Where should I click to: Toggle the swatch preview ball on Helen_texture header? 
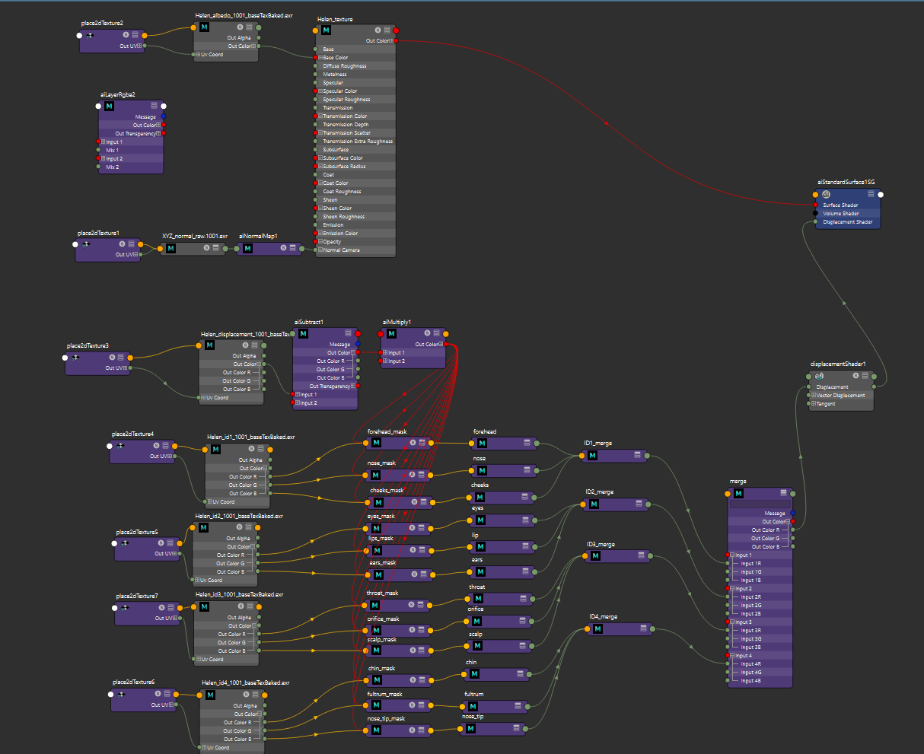[x=378, y=30]
